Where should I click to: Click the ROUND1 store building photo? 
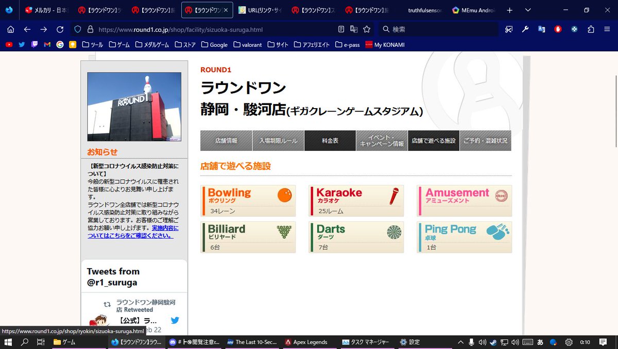(134, 107)
